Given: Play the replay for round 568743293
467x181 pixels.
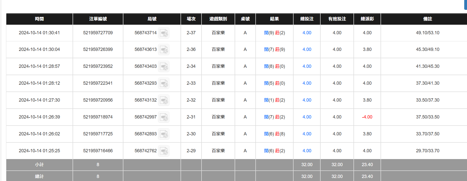Looking at the screenshot, I should coord(164,83).
